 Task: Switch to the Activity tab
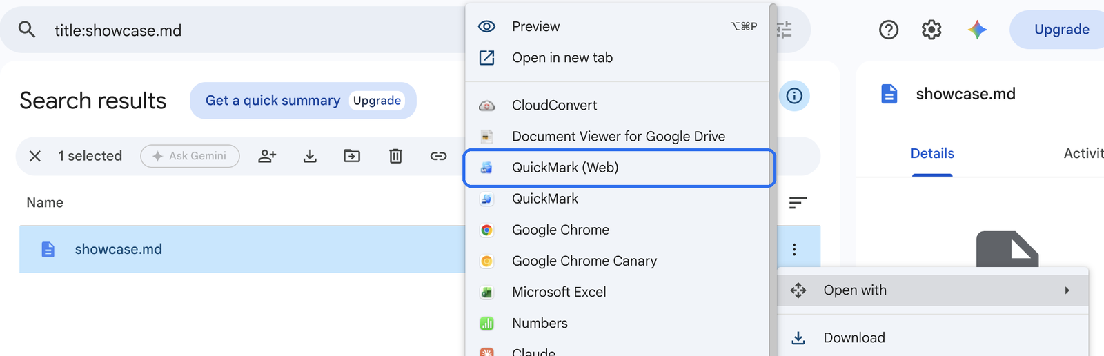(1083, 153)
